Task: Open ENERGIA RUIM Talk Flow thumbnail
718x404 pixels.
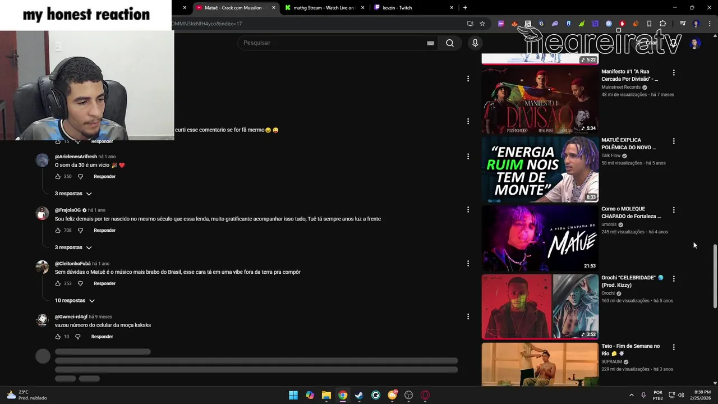Action: pos(540,169)
